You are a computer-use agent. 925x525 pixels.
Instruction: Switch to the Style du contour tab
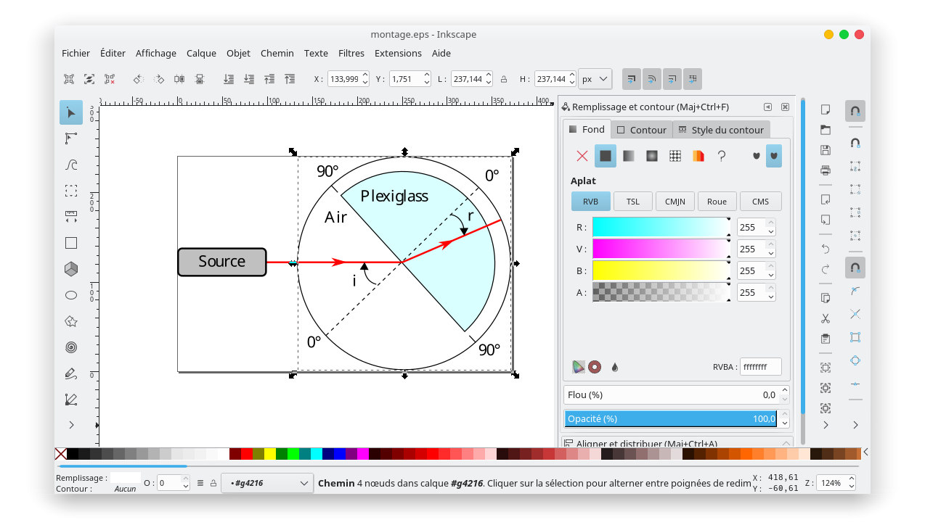click(x=720, y=130)
